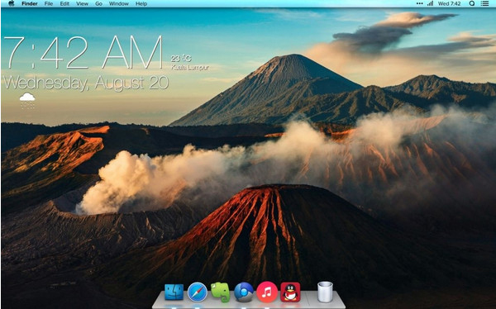Open the Music app in dock
The height and width of the screenshot is (309, 496).
(x=267, y=292)
